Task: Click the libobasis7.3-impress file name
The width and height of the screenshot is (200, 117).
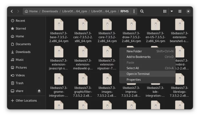Action: tap(131, 92)
